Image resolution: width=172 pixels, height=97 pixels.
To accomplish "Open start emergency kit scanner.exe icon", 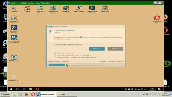I will coord(14,39).
